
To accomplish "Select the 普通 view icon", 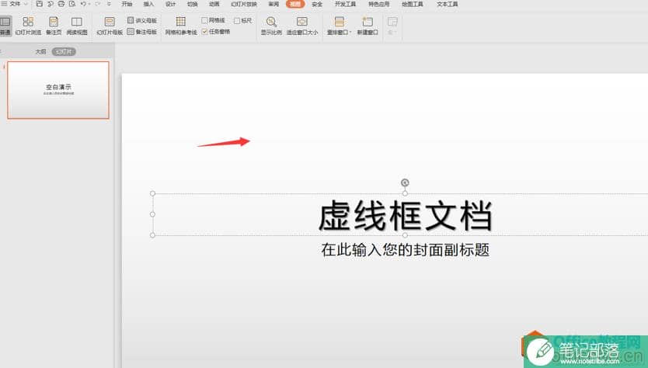I will [x=5, y=26].
